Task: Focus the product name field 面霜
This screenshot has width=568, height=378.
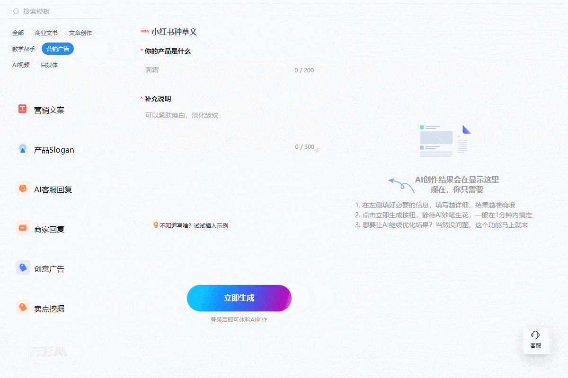Action: (230, 70)
